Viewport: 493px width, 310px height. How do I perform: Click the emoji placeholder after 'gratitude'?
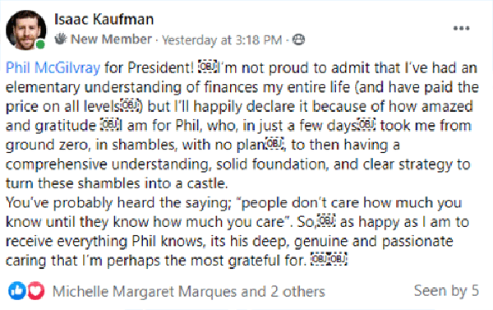[x=110, y=125]
